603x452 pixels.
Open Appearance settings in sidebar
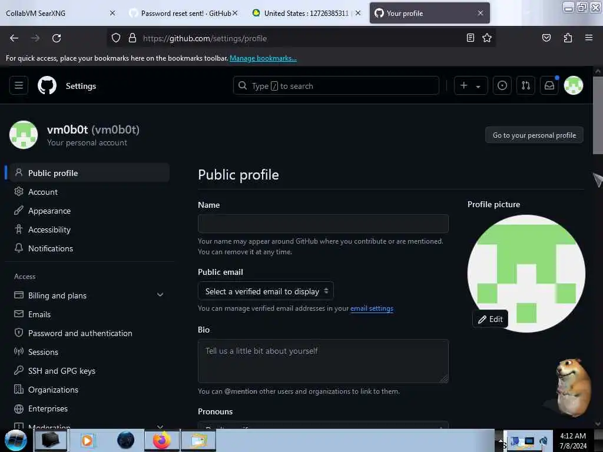[x=49, y=211]
